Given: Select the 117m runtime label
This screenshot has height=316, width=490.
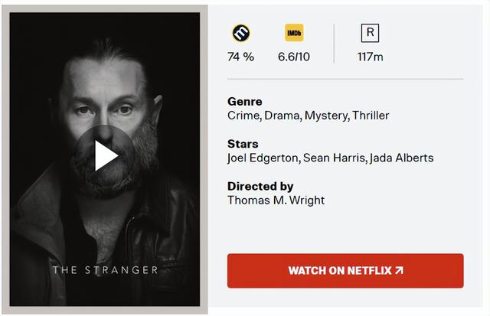Looking at the screenshot, I should coord(371,57).
